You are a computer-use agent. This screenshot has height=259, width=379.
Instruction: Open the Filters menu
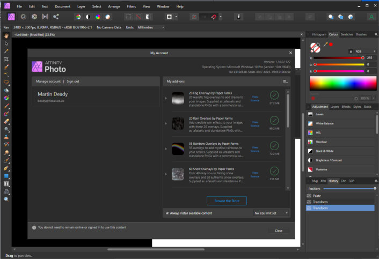point(131,6)
